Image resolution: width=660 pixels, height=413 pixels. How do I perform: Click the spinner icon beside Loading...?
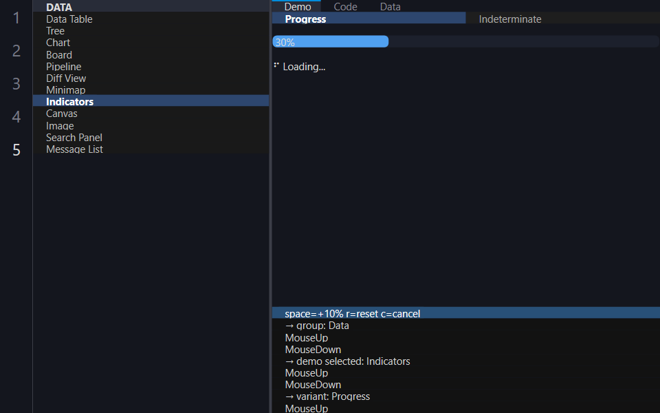276,65
